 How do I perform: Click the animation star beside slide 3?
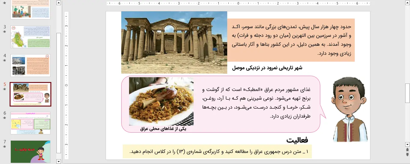(5, 31)
